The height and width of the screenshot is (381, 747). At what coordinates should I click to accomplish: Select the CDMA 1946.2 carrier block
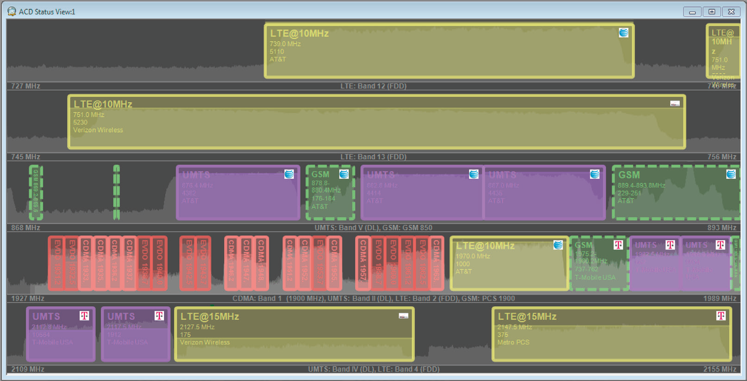[232, 263]
